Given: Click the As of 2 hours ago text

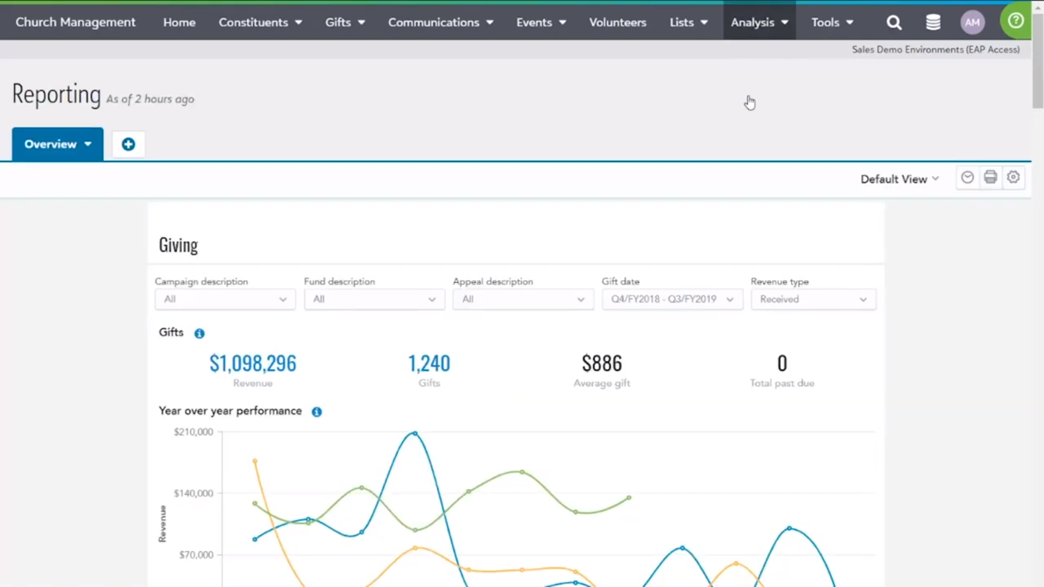Looking at the screenshot, I should [x=150, y=99].
